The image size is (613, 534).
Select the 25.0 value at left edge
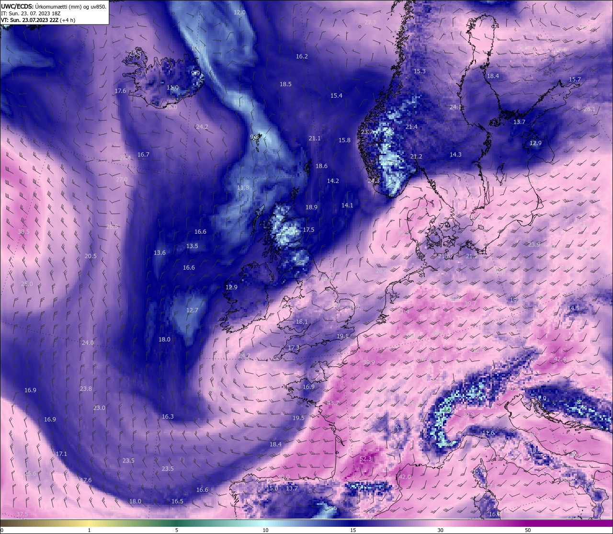pos(27,284)
